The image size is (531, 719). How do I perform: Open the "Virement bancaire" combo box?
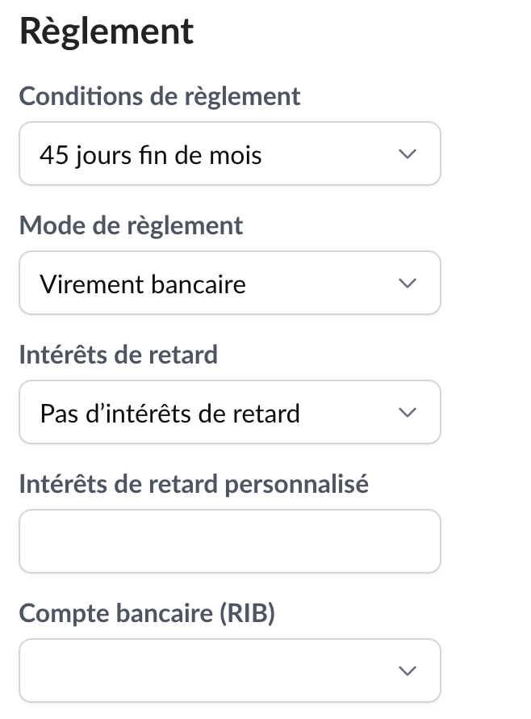point(229,283)
